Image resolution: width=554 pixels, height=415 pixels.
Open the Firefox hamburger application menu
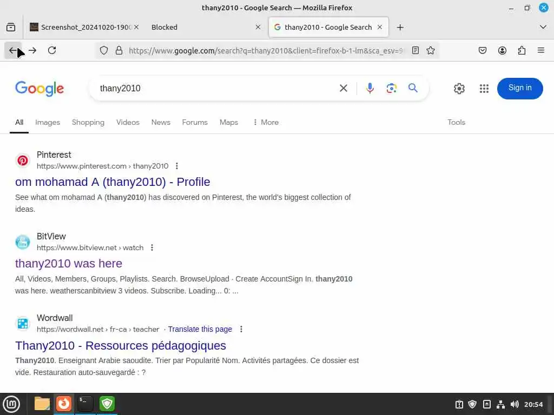click(x=541, y=50)
